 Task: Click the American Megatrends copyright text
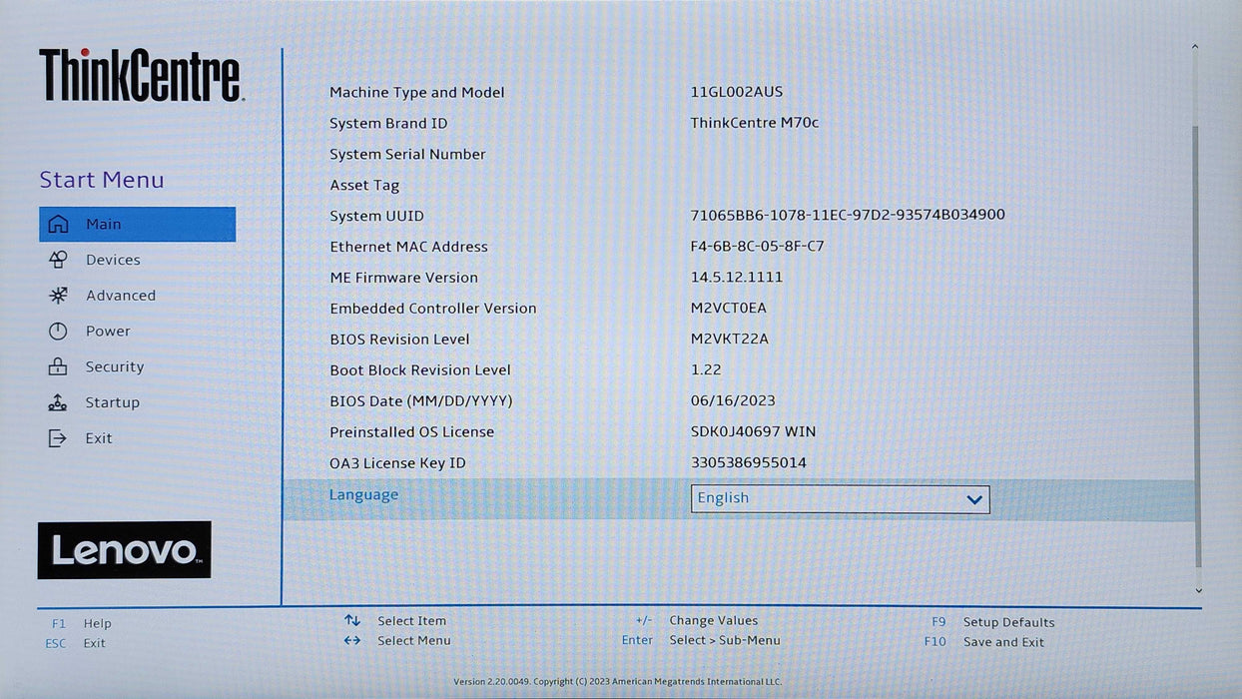pyautogui.click(x=618, y=682)
